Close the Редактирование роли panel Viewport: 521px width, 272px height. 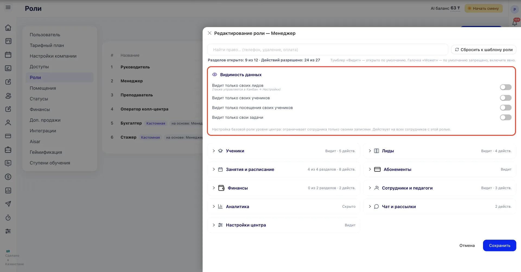209,33
